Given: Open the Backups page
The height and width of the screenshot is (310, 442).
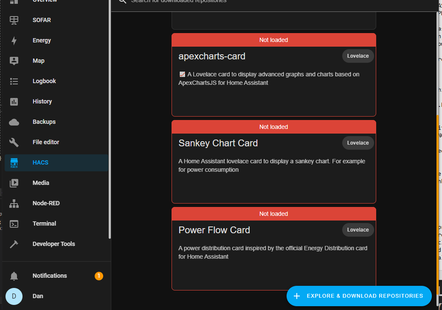Looking at the screenshot, I should pyautogui.click(x=56, y=122).
